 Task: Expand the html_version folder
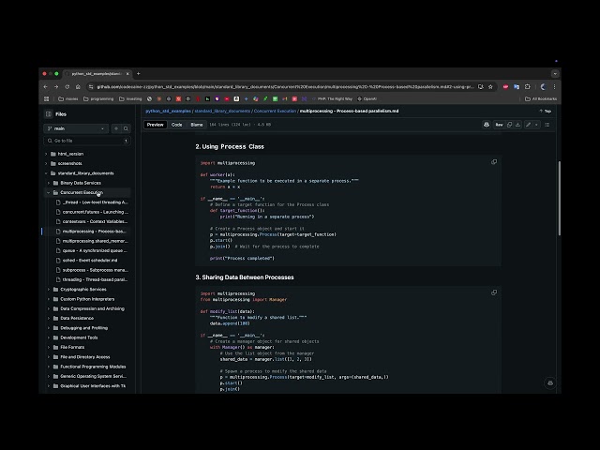(46, 154)
